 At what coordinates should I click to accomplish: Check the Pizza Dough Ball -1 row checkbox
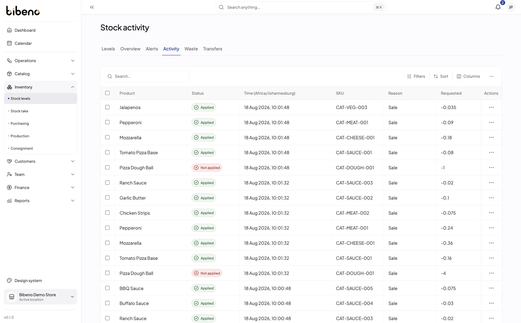pos(107,167)
